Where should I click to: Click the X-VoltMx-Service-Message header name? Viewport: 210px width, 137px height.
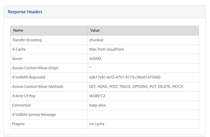click(34, 115)
